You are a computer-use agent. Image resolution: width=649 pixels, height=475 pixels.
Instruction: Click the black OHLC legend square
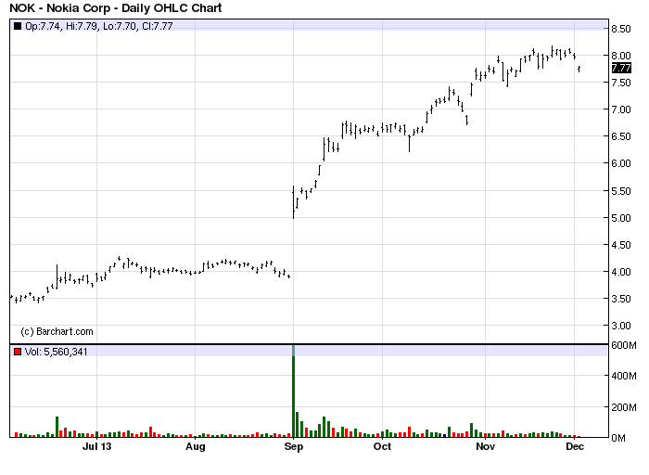pos(18,26)
